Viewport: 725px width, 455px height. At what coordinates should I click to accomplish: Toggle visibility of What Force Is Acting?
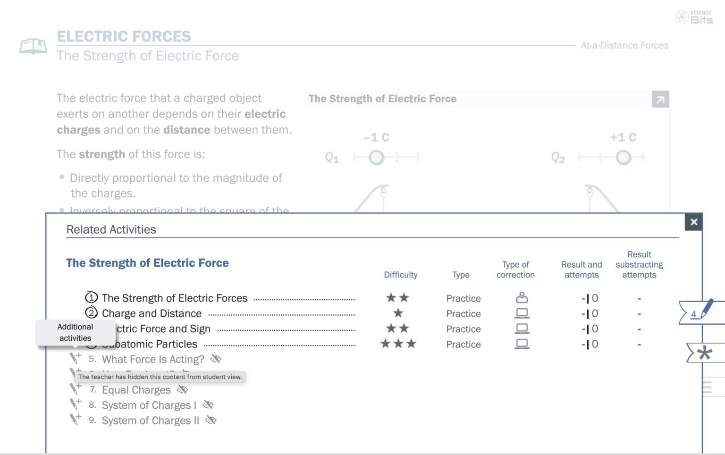coord(216,359)
